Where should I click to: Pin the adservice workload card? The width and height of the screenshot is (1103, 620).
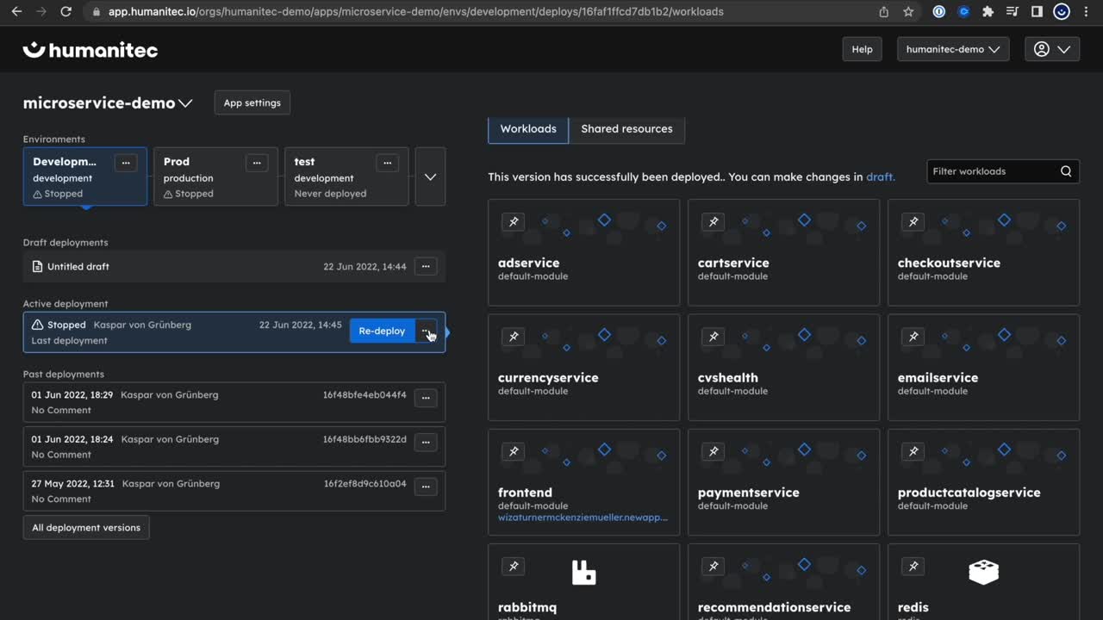point(513,221)
